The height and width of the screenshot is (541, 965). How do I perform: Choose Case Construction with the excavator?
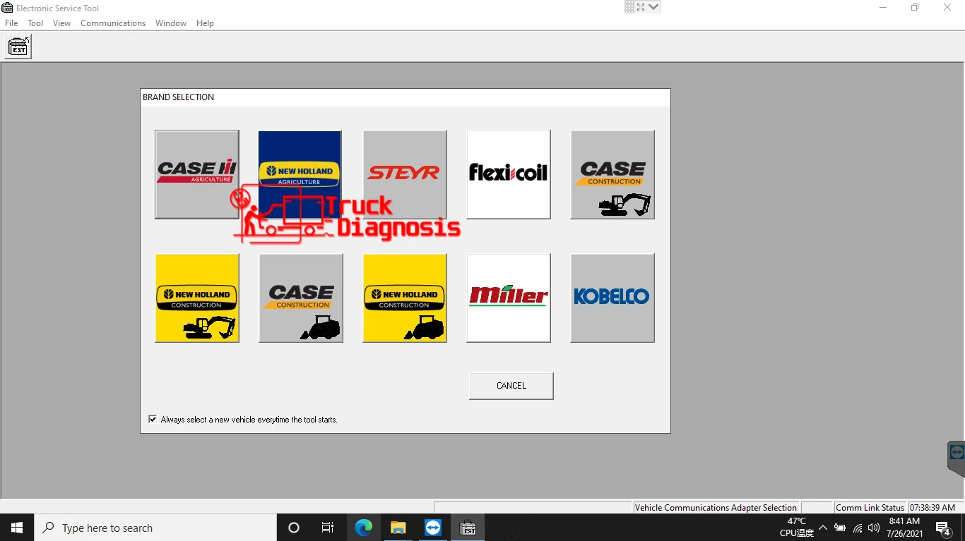612,174
